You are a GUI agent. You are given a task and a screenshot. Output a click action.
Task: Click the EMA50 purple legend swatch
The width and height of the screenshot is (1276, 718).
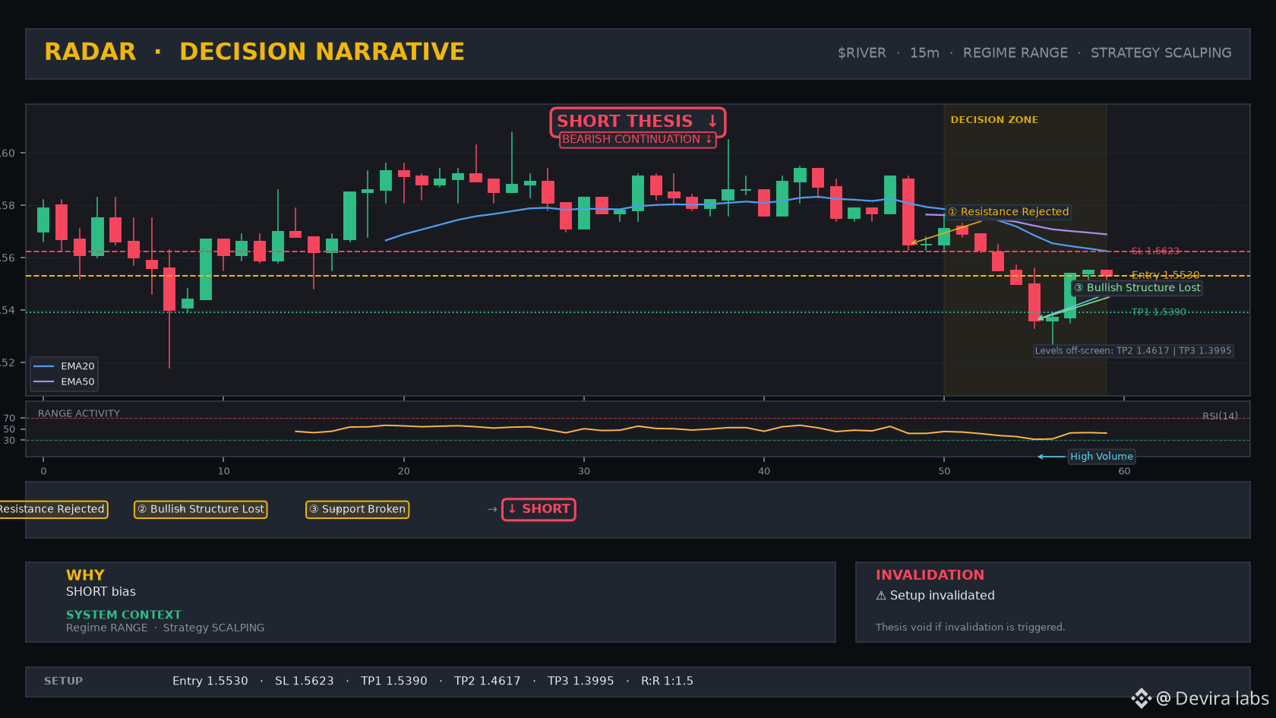tap(44, 382)
